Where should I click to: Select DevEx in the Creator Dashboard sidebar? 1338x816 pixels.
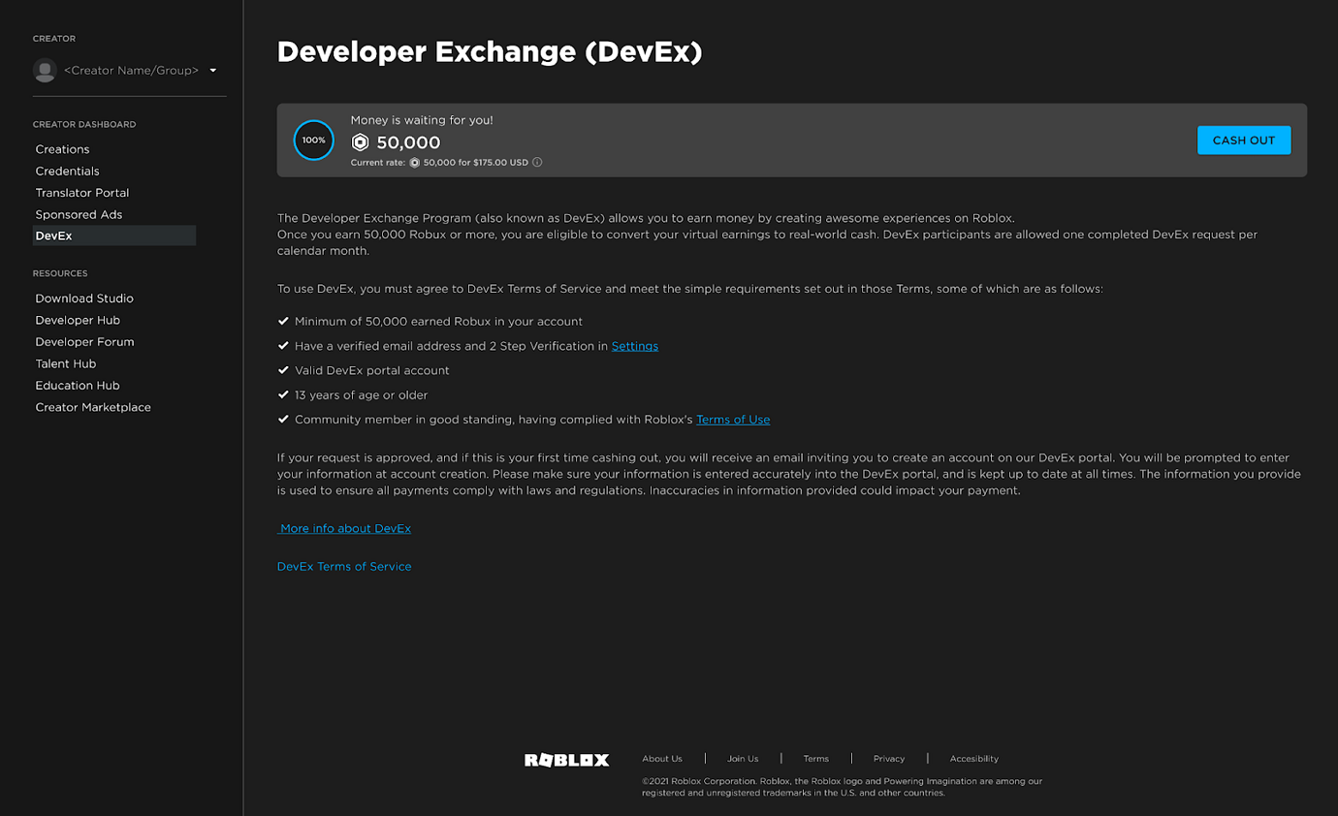point(54,235)
